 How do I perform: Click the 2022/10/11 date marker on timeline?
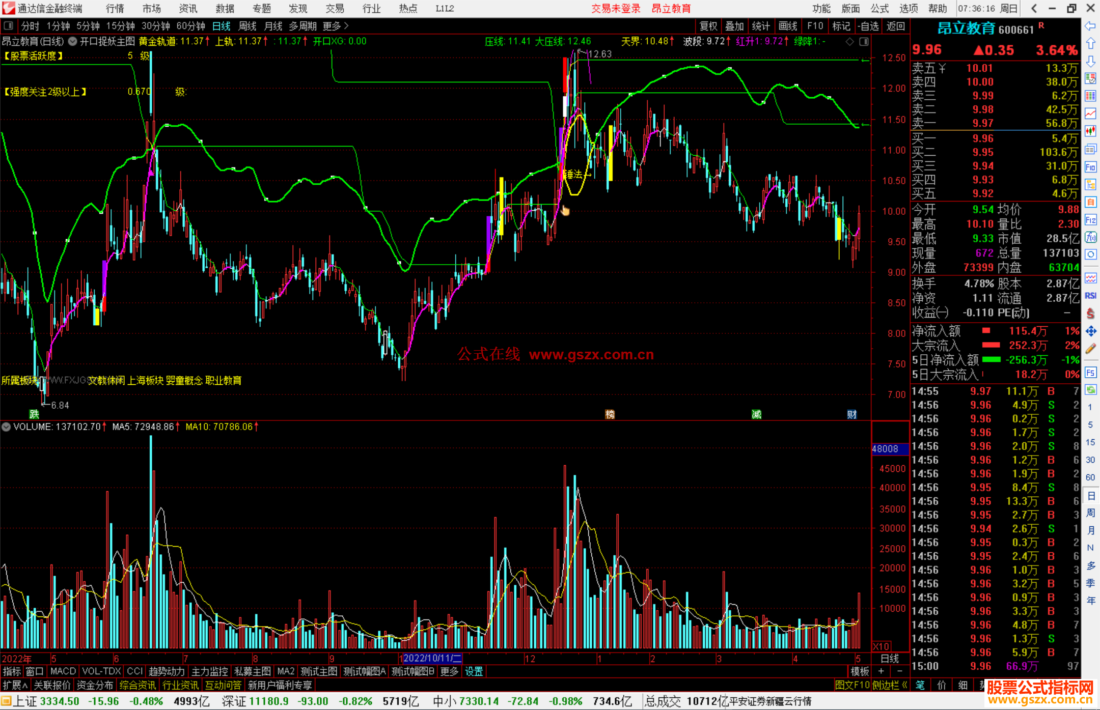[432, 658]
